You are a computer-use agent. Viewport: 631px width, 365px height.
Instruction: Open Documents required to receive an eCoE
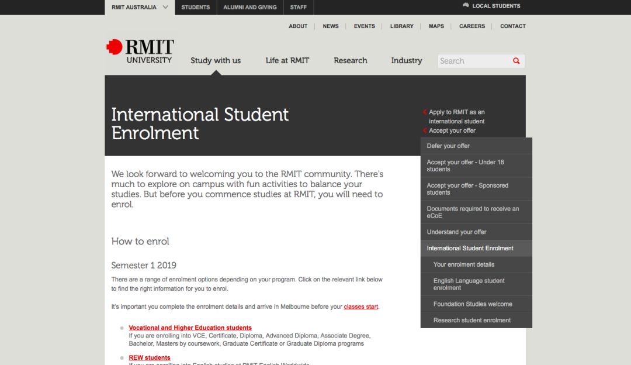(x=476, y=212)
